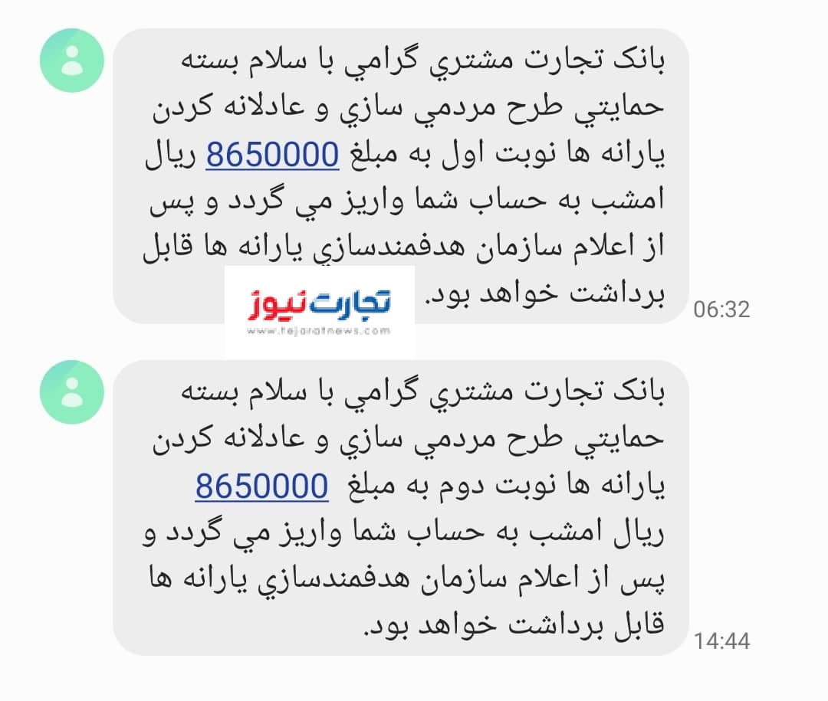Select the message bubble received at 06:32
This screenshot has width=828, height=701.
(401, 176)
